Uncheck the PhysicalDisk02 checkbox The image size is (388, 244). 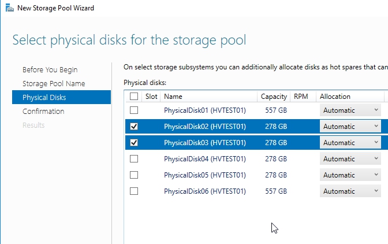(x=134, y=127)
